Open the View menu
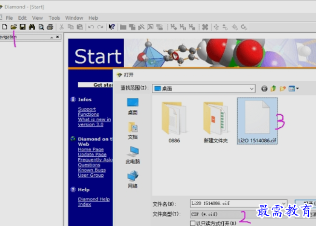The width and height of the screenshot is (316, 226). click(x=37, y=18)
